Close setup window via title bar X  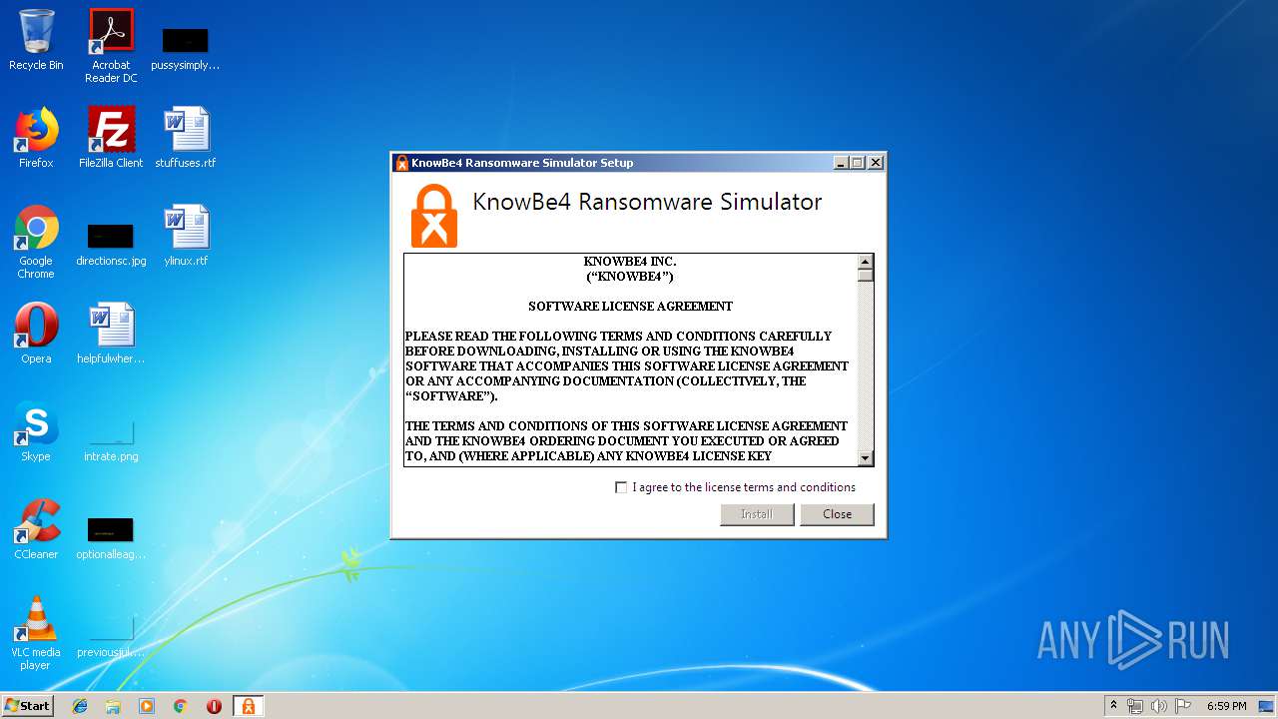876,163
